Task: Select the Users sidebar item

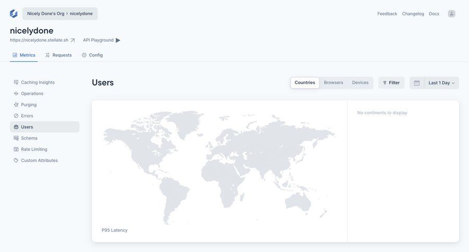Action: 45,127
